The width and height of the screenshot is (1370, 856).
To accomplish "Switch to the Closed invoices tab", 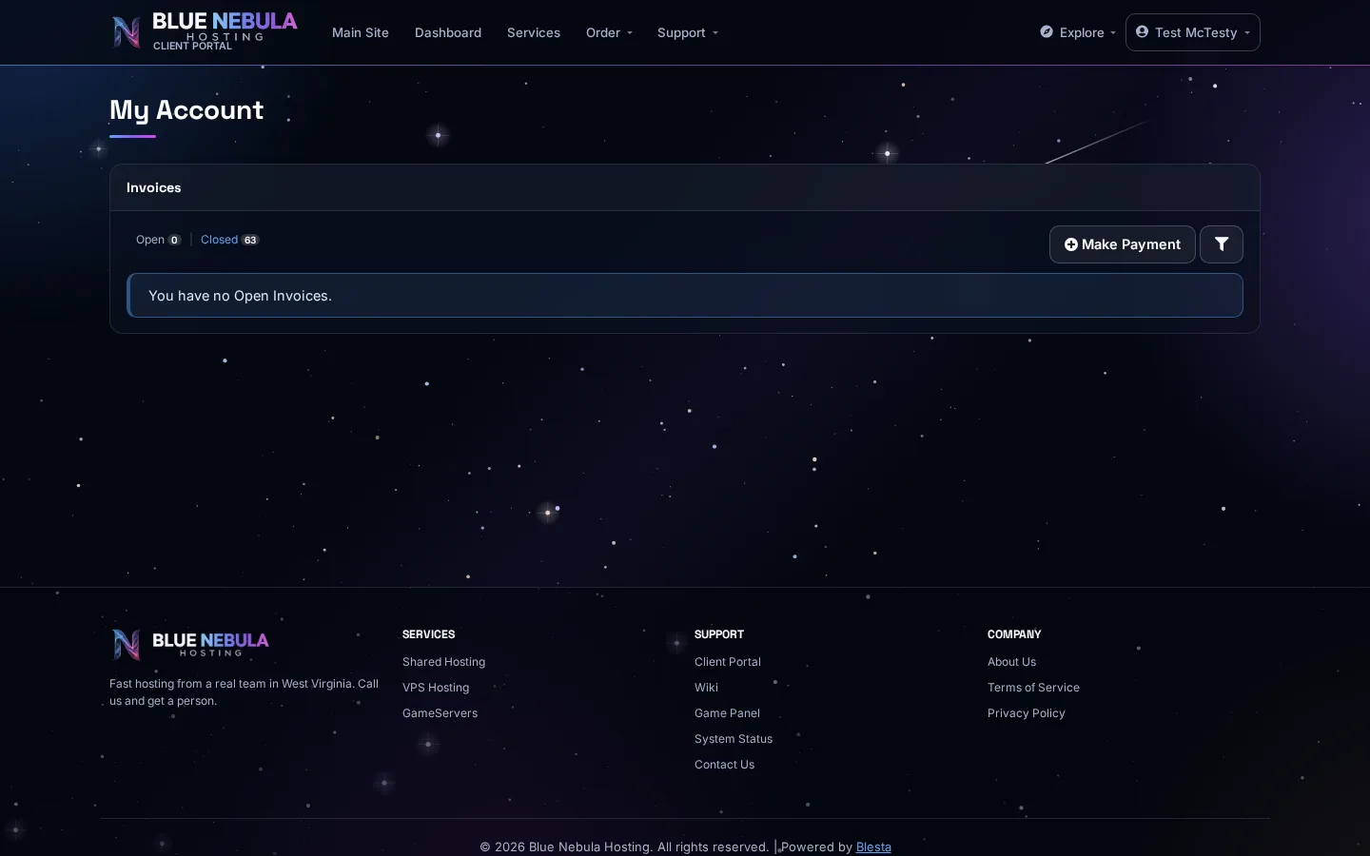I will [x=229, y=240].
